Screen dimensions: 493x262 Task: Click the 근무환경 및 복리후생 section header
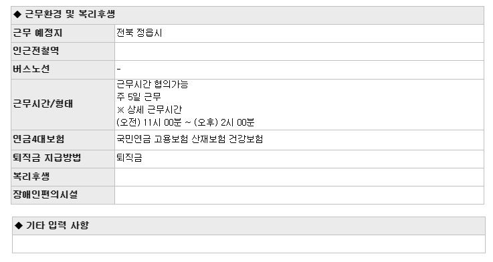click(247, 15)
